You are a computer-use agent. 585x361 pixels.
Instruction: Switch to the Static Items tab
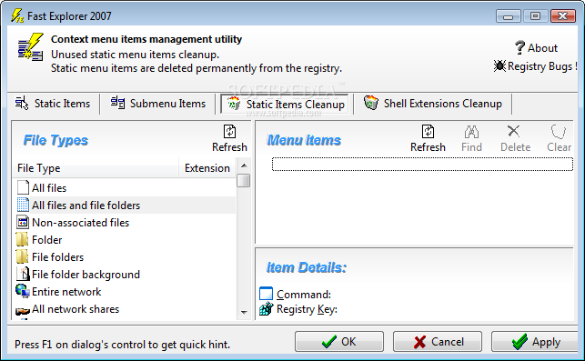53,104
